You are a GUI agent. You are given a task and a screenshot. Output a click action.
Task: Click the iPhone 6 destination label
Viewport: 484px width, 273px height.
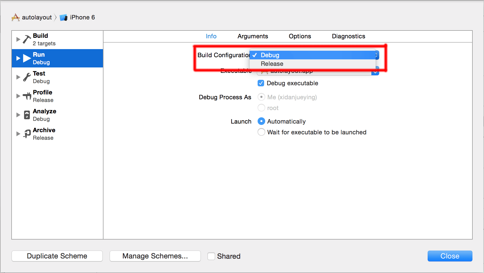[82, 18]
